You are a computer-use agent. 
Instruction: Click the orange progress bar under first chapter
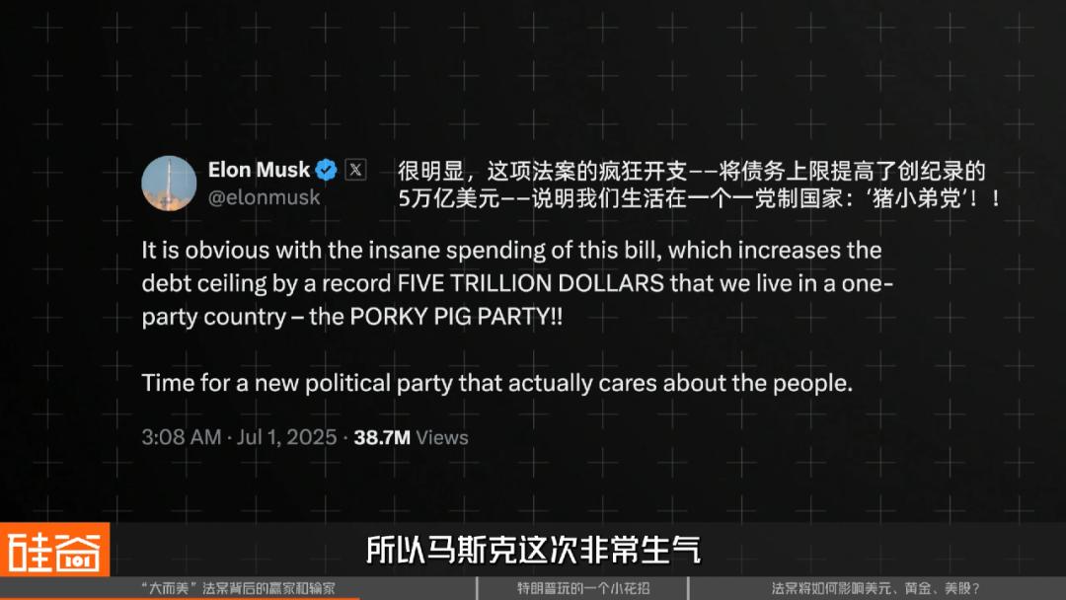[180, 598]
